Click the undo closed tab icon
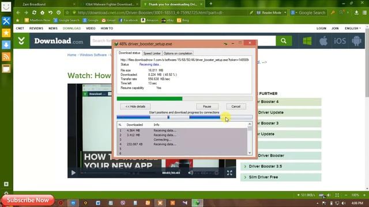The height and width of the screenshot is (207, 369). coord(50,13)
